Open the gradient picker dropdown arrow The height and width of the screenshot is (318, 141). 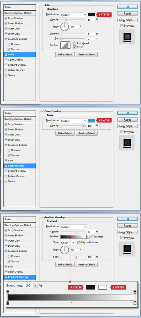[88, 237]
